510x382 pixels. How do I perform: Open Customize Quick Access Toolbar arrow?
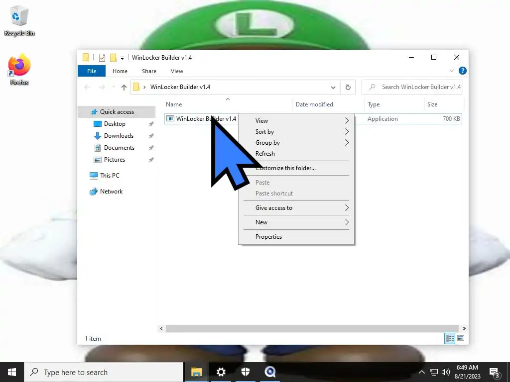[x=123, y=58]
